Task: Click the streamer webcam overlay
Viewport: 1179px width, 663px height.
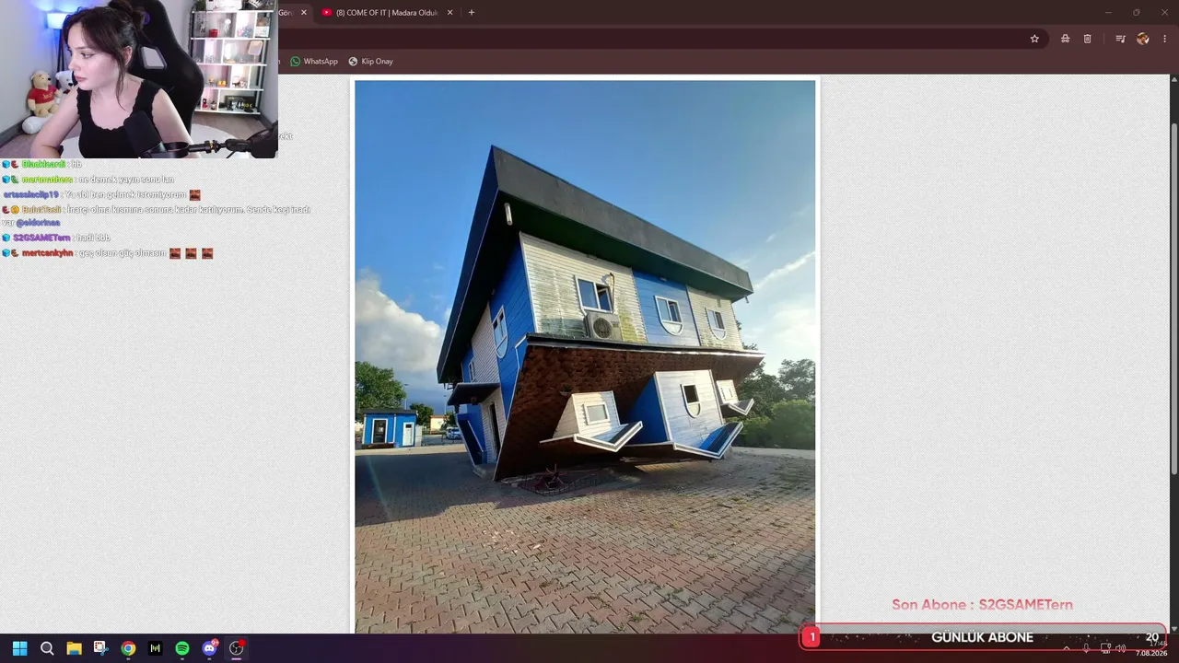Action: click(x=138, y=79)
